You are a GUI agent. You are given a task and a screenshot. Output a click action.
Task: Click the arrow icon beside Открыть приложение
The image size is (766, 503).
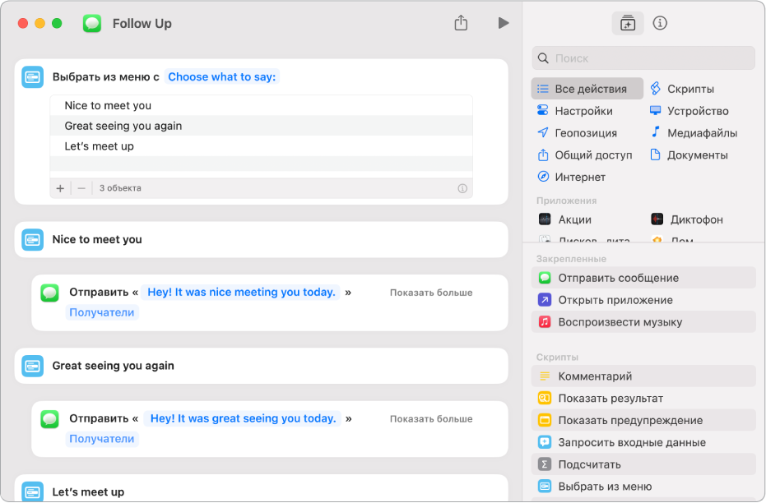[x=544, y=299]
